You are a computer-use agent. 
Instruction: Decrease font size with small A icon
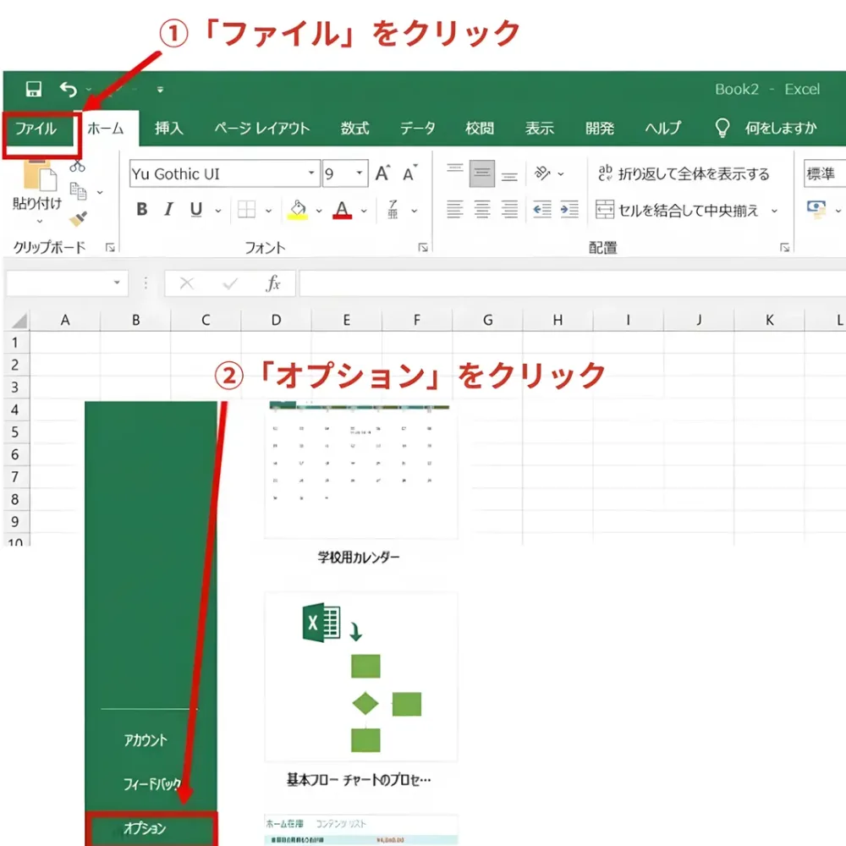click(410, 173)
